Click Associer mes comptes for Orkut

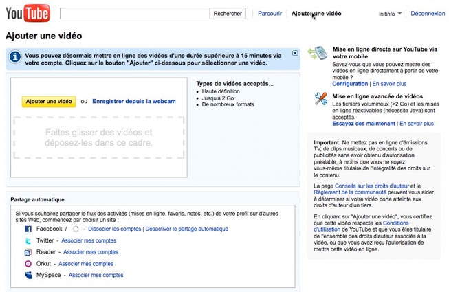point(86,264)
